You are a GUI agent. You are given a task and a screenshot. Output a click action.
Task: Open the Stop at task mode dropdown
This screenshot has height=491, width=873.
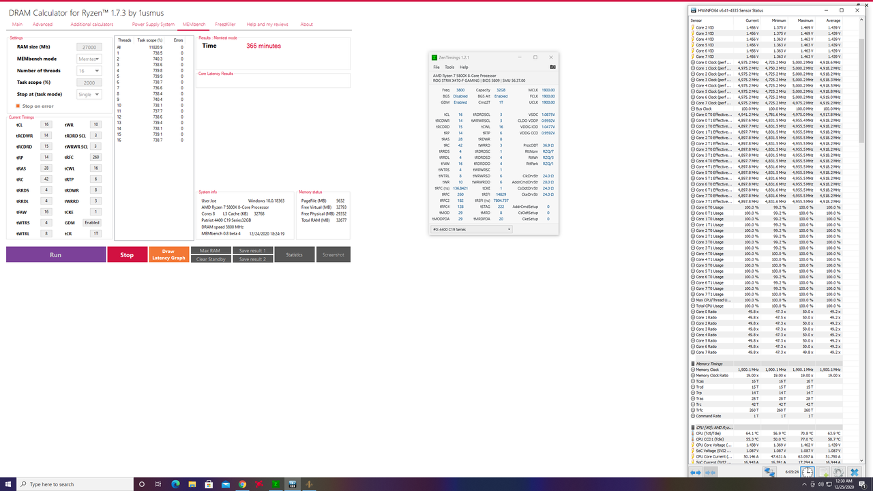point(87,94)
